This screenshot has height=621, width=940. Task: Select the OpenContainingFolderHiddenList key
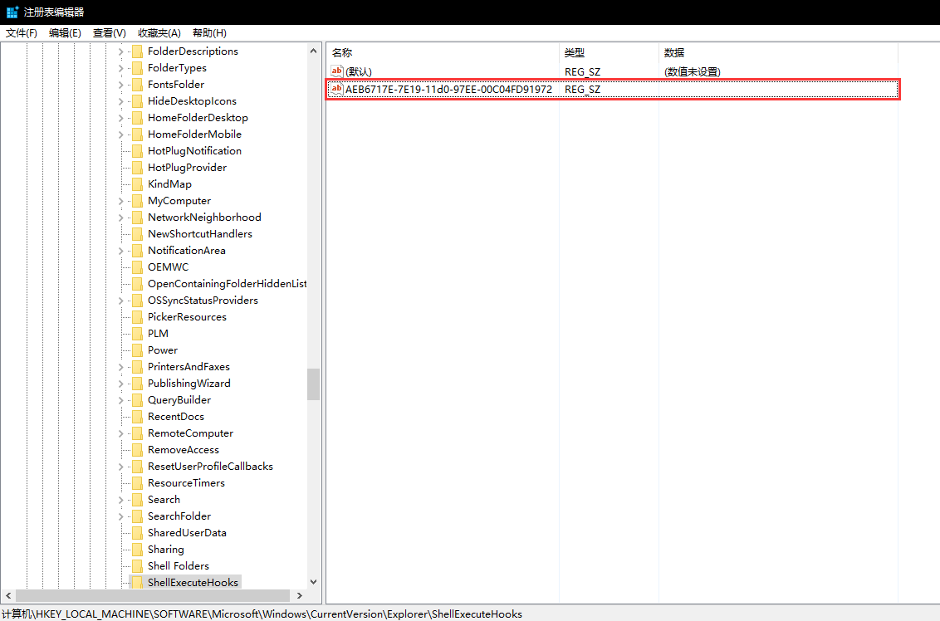(227, 284)
